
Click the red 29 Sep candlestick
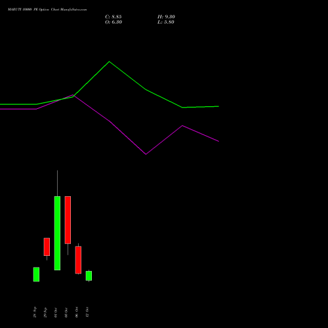[x=47, y=247]
